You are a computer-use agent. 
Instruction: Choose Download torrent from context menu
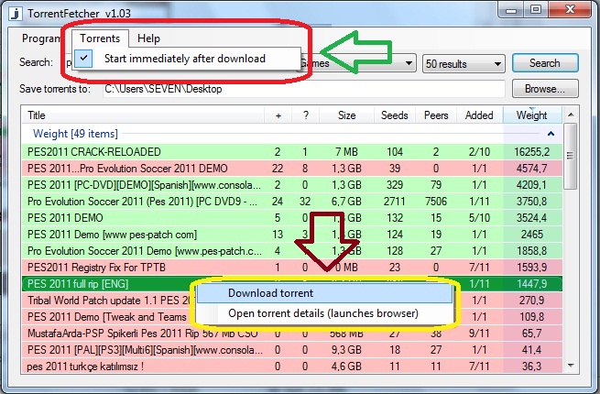click(x=324, y=293)
